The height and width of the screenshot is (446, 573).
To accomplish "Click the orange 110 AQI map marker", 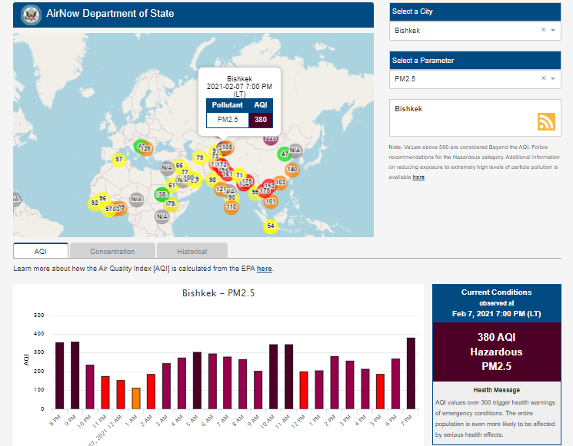I will tap(232, 206).
